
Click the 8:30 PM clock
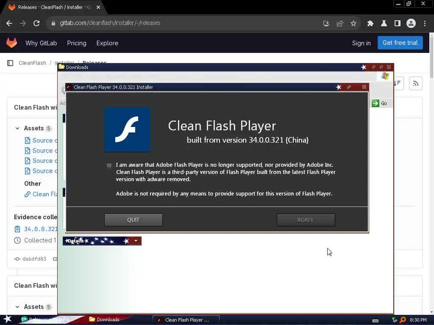click(x=418, y=320)
